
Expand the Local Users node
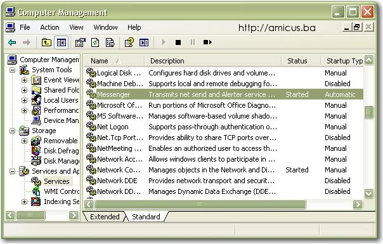point(24,100)
